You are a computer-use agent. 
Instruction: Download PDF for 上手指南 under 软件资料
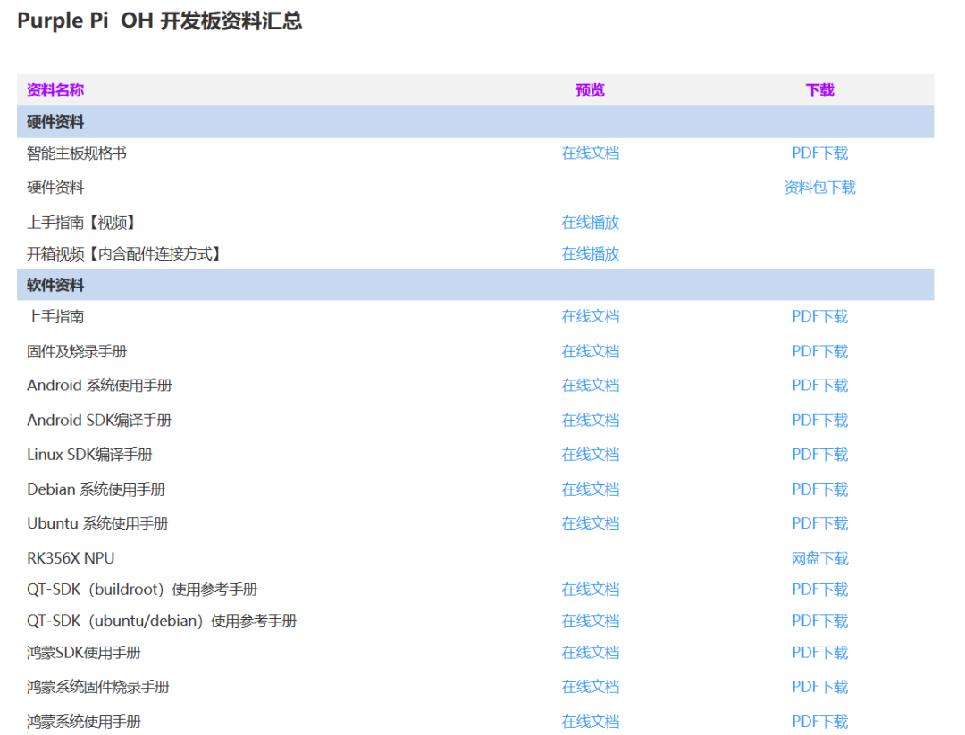coord(819,317)
